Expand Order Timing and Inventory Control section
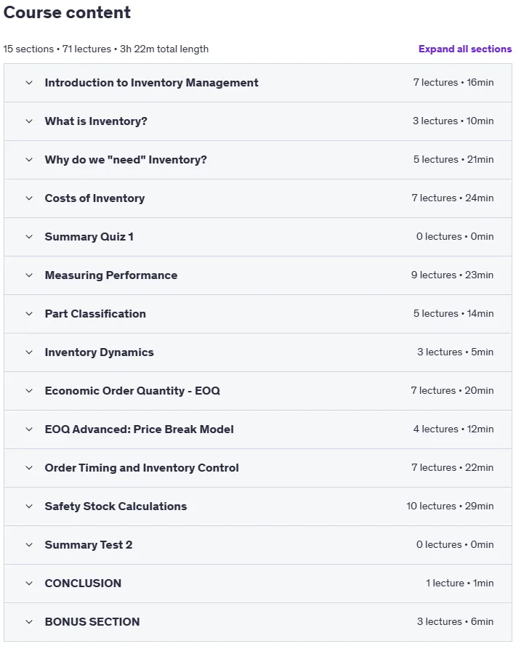The height and width of the screenshot is (646, 516). tap(257, 468)
